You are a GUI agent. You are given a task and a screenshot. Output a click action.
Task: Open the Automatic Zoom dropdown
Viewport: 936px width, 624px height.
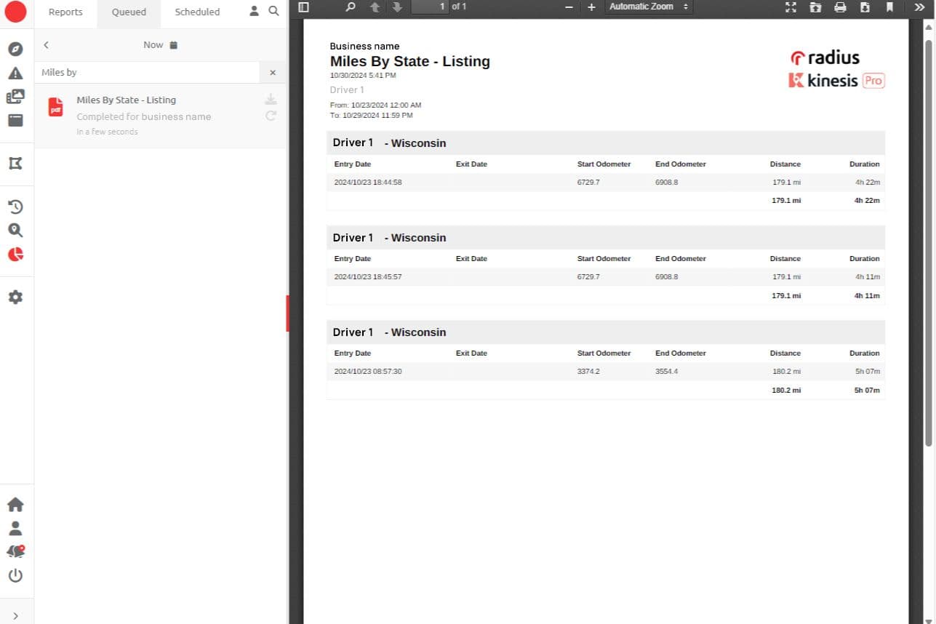pyautogui.click(x=648, y=7)
